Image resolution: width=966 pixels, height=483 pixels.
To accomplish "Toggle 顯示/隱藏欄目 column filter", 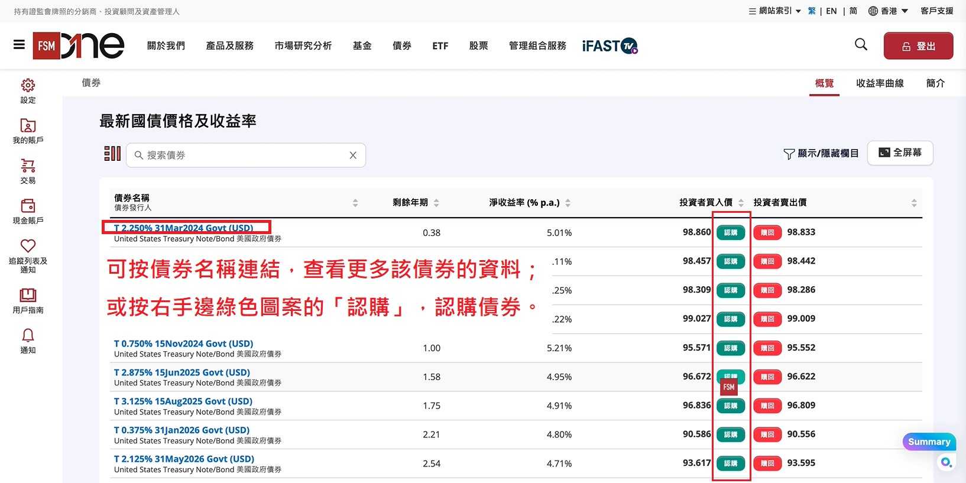I will (x=821, y=154).
